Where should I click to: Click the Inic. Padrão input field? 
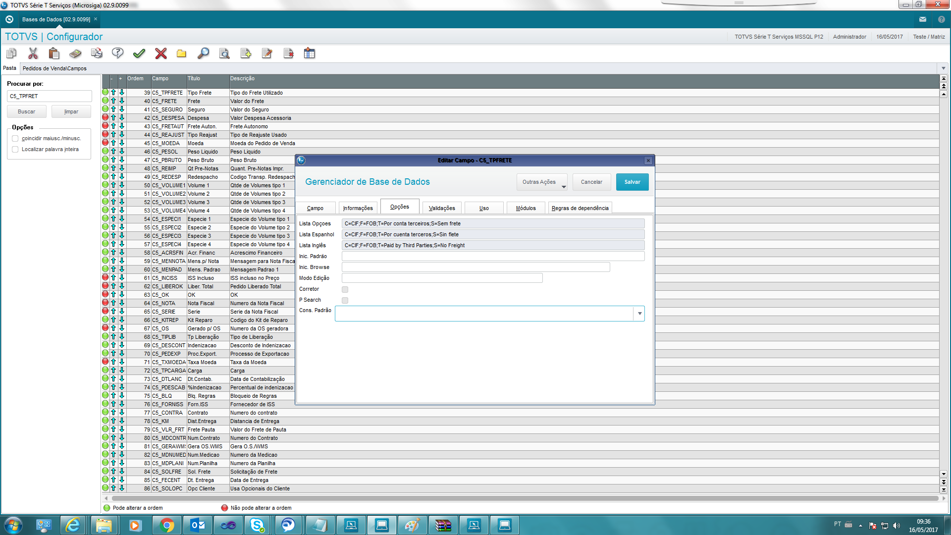[x=493, y=256]
